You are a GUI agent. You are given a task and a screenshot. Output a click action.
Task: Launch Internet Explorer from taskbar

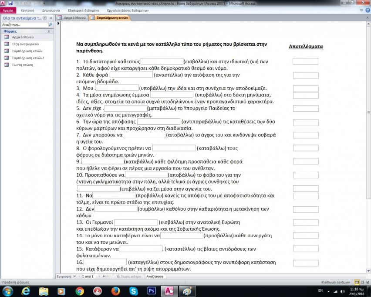26,291
